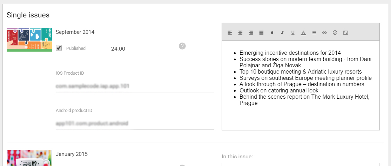Toggle bold formatting
The width and height of the screenshot is (391, 166).
pyautogui.click(x=272, y=32)
